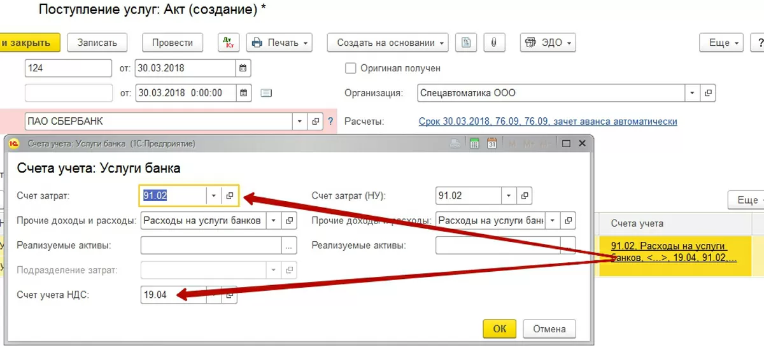Open calendar for 30.03.2018 0:00:00 field

click(x=243, y=93)
